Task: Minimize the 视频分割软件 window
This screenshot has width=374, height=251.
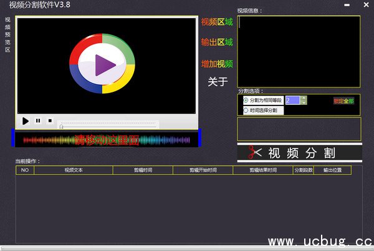Action: tap(347, 5)
